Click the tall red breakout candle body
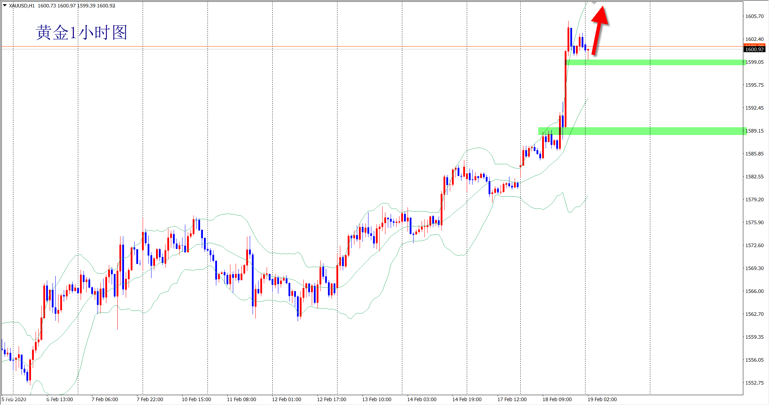This screenshot has height=405, width=769. [565, 88]
